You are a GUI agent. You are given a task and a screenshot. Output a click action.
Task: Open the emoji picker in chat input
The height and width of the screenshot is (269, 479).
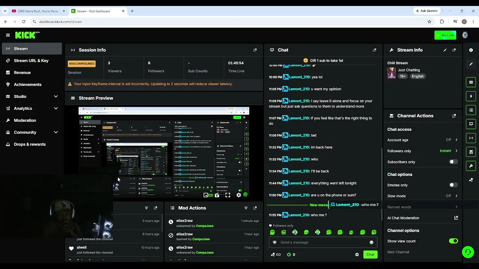pyautogui.click(x=371, y=242)
